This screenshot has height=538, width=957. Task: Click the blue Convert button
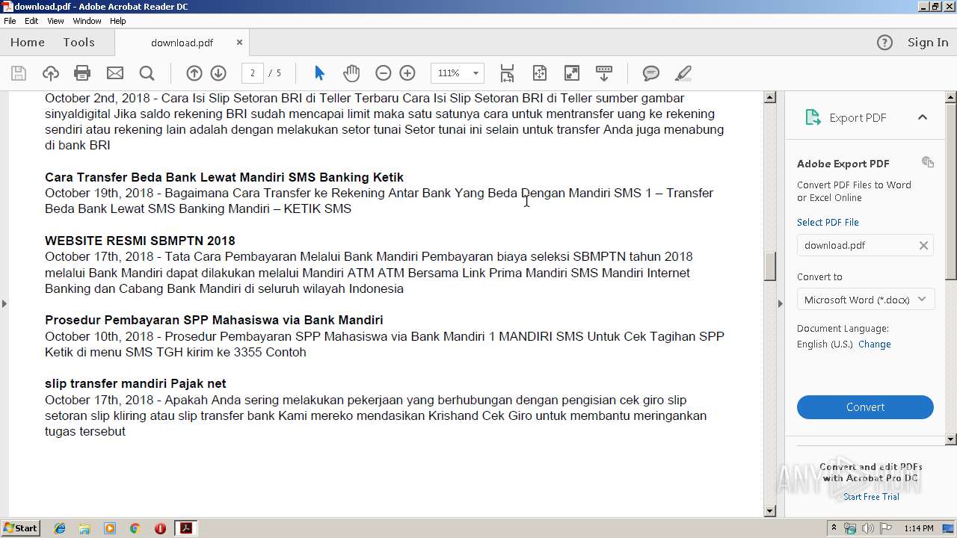click(x=865, y=407)
